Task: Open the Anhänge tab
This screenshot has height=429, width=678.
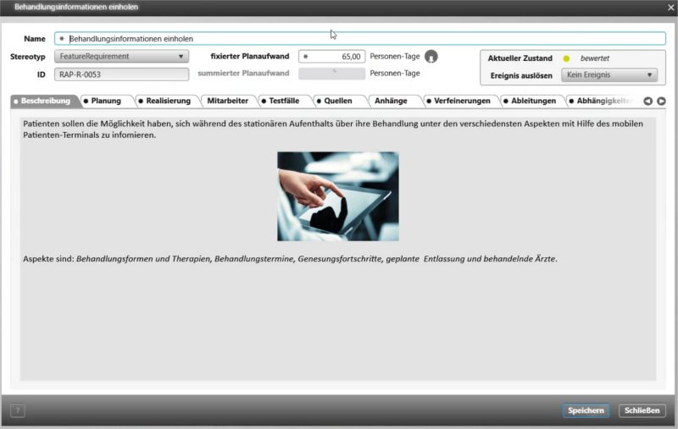Action: point(392,101)
